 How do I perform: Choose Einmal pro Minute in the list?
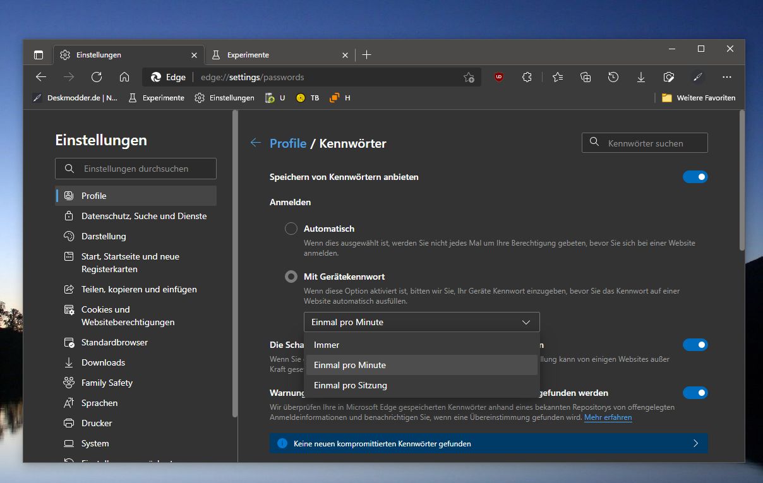click(422, 365)
